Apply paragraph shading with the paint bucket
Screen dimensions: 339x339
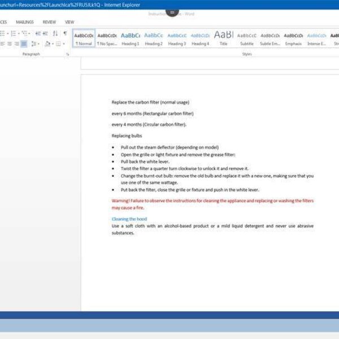tap(47, 44)
